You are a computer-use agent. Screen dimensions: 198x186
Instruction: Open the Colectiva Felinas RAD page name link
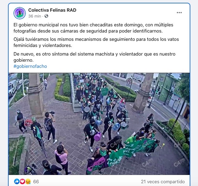pyautogui.click(x=52, y=10)
